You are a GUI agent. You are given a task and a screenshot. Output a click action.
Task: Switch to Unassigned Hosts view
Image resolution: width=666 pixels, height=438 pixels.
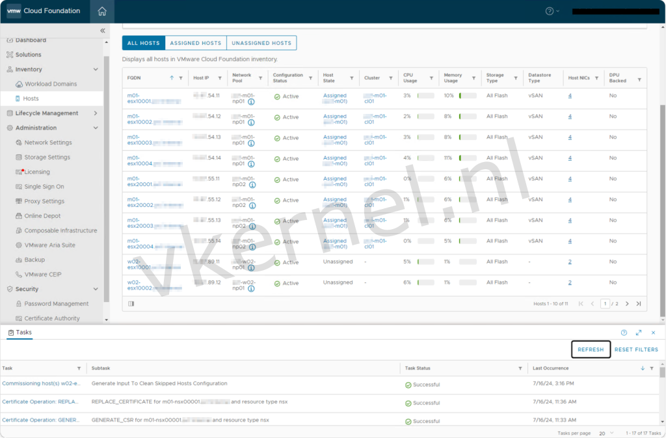tap(261, 43)
